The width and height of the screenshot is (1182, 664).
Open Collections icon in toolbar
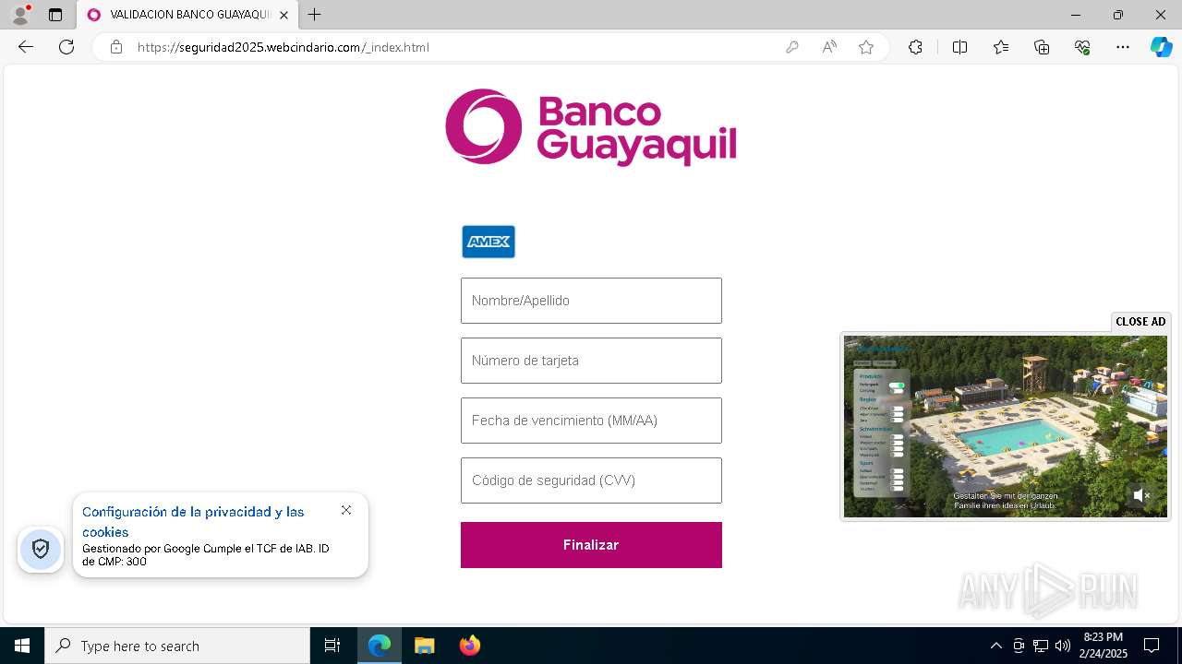1042,47
